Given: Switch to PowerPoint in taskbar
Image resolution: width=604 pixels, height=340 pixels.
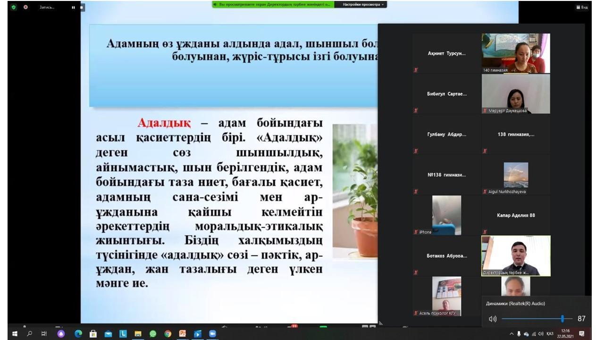Looking at the screenshot, I should [x=183, y=333].
